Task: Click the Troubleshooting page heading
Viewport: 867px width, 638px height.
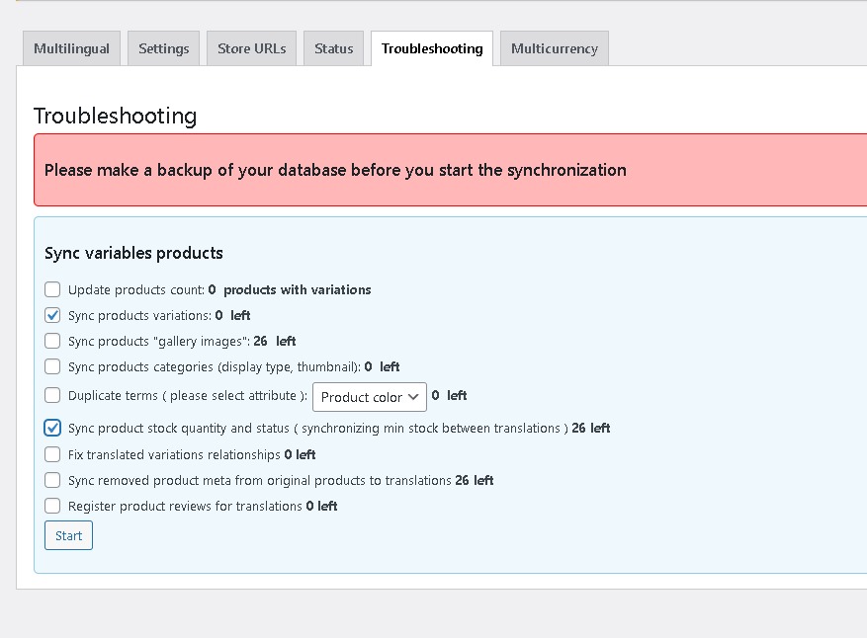Action: pyautogui.click(x=116, y=117)
